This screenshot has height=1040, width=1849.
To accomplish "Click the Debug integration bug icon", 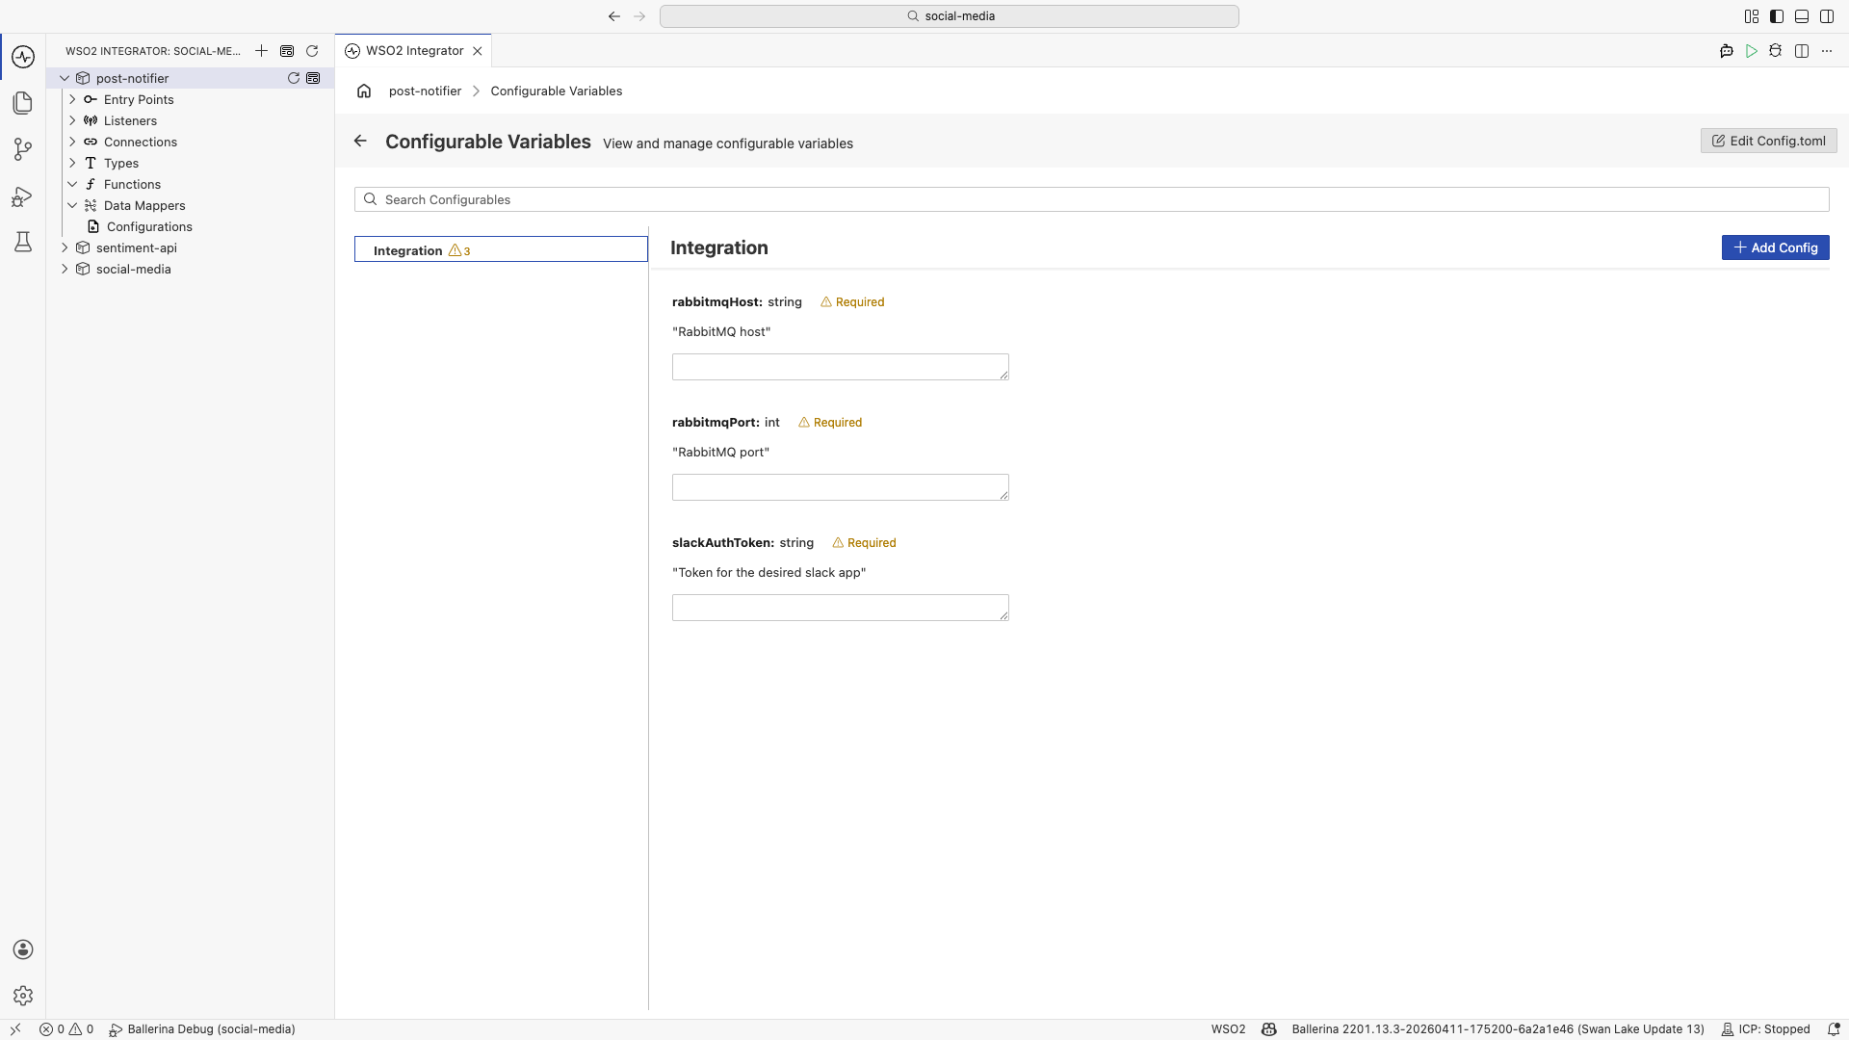I will [x=1776, y=51].
